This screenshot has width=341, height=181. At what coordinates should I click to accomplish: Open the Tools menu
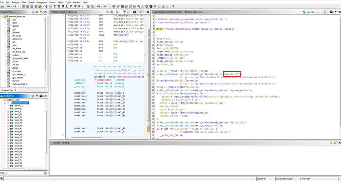pos(68,2)
